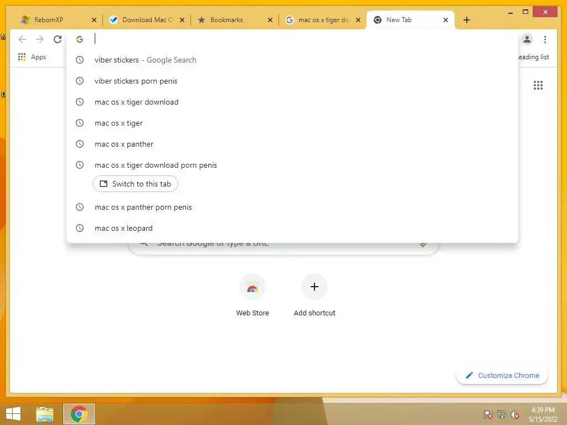Open the Google apps grid icon
Image resolution: width=567 pixels, height=425 pixels.
[x=538, y=85]
